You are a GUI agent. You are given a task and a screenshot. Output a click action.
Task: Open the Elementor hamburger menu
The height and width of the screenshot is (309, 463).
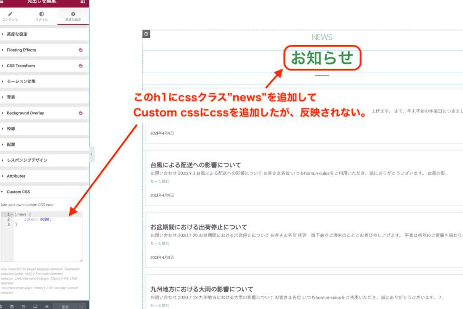[2, 2]
